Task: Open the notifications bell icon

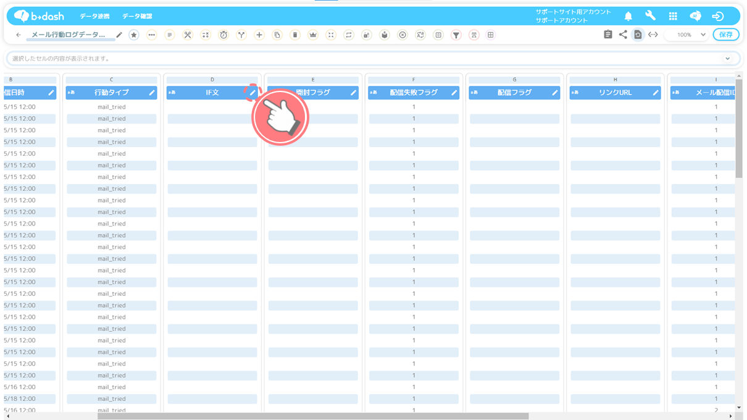Action: point(628,16)
